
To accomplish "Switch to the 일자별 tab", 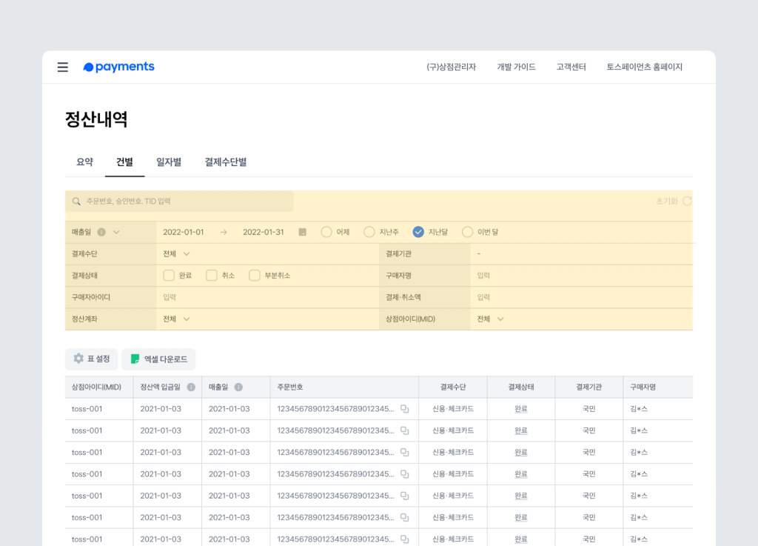I will tap(169, 162).
